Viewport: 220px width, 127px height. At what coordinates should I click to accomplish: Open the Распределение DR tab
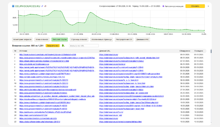point(124,40)
